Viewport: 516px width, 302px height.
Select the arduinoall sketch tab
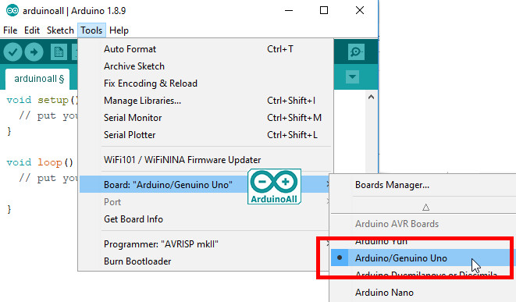pos(37,79)
